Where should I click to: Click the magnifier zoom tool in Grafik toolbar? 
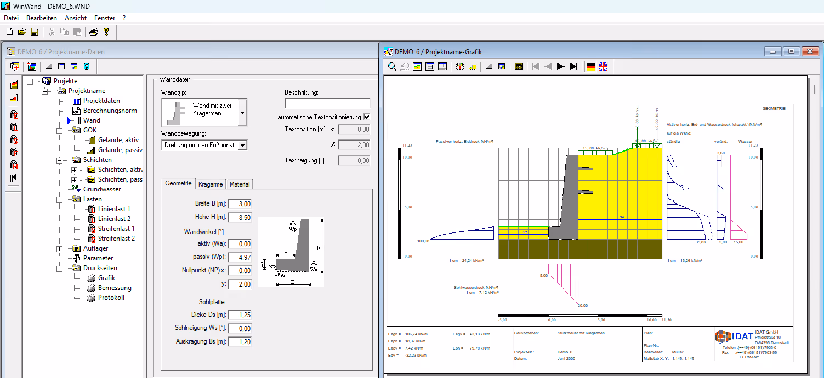click(x=393, y=67)
